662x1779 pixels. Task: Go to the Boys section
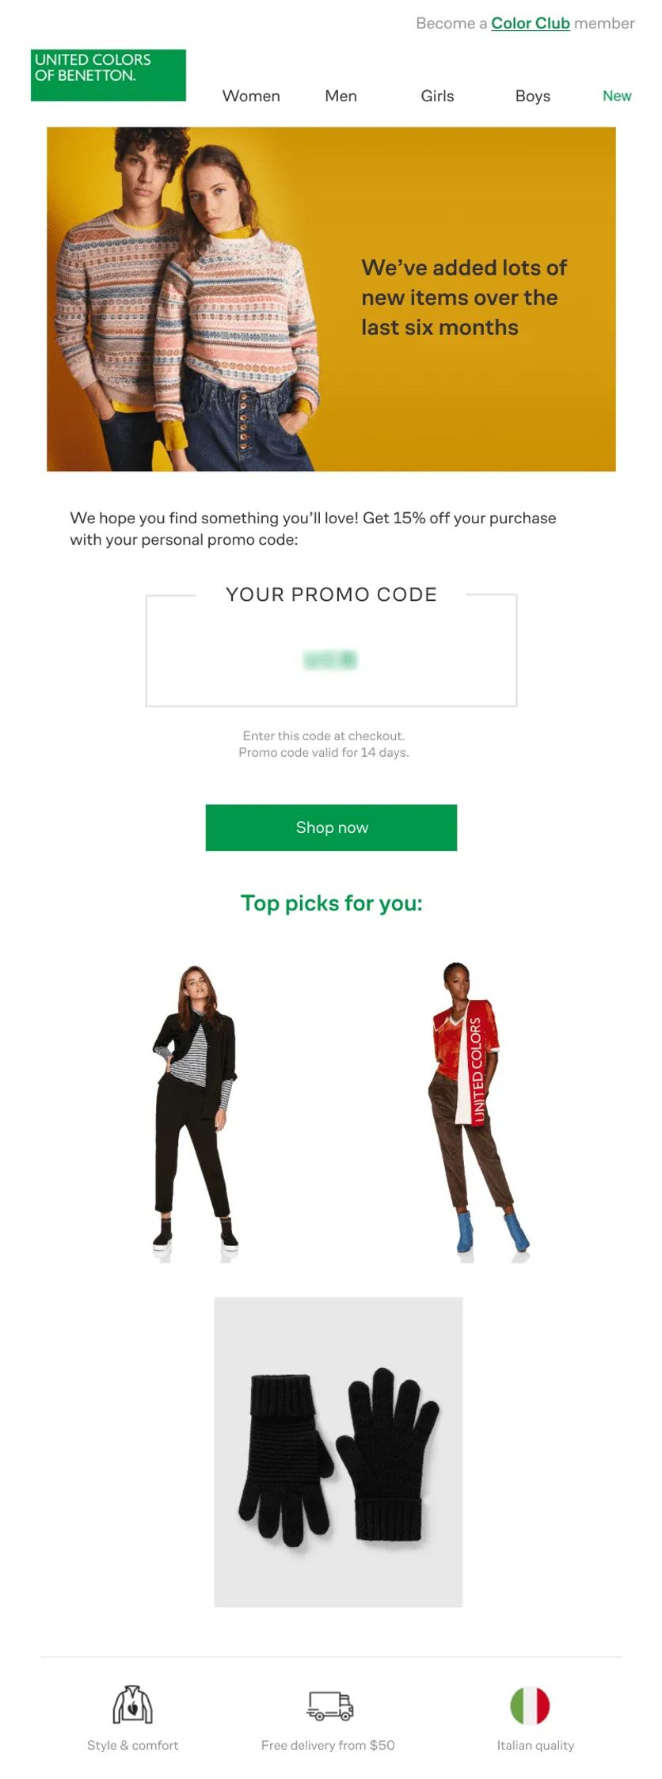[x=532, y=96]
